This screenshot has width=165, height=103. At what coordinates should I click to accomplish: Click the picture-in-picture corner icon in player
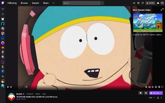[x=156, y=87]
